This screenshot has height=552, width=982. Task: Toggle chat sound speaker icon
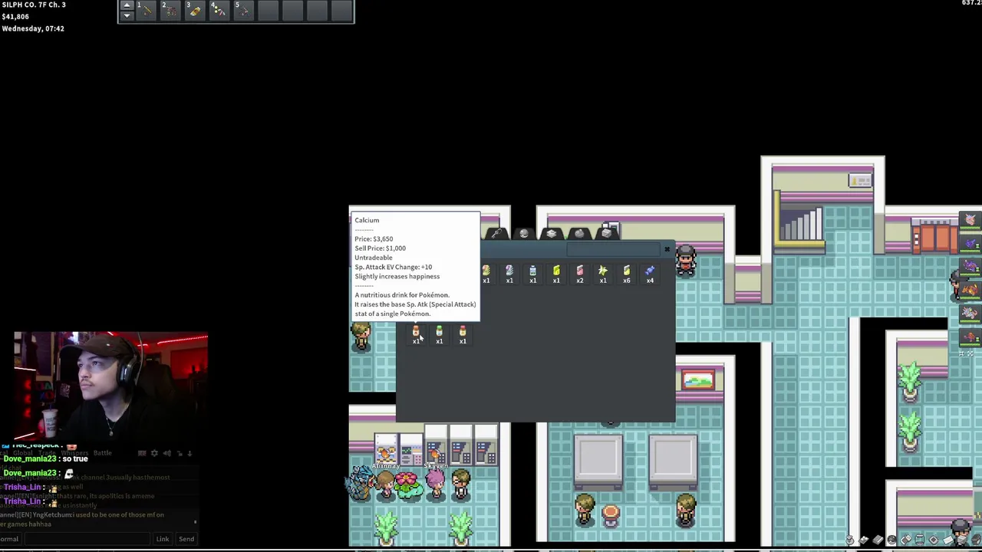166,453
